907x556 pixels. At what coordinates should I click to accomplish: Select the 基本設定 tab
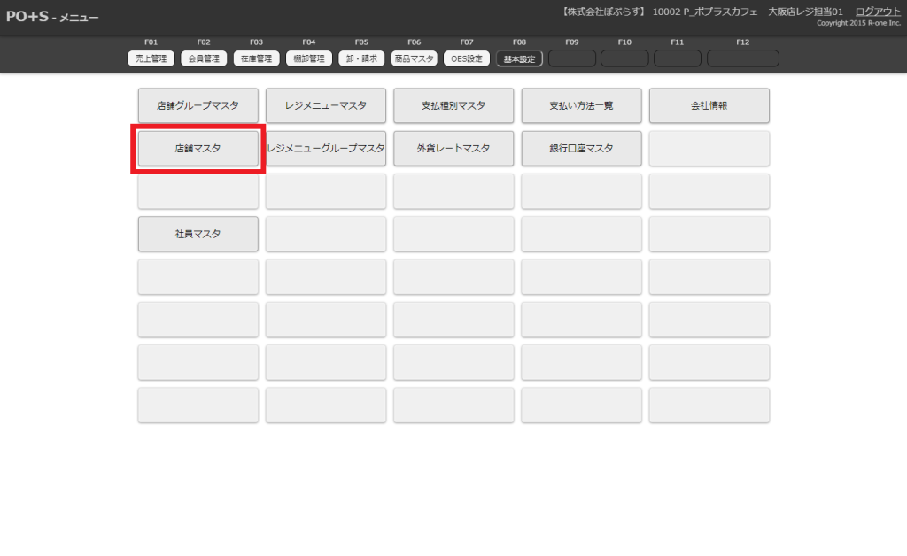pos(519,58)
